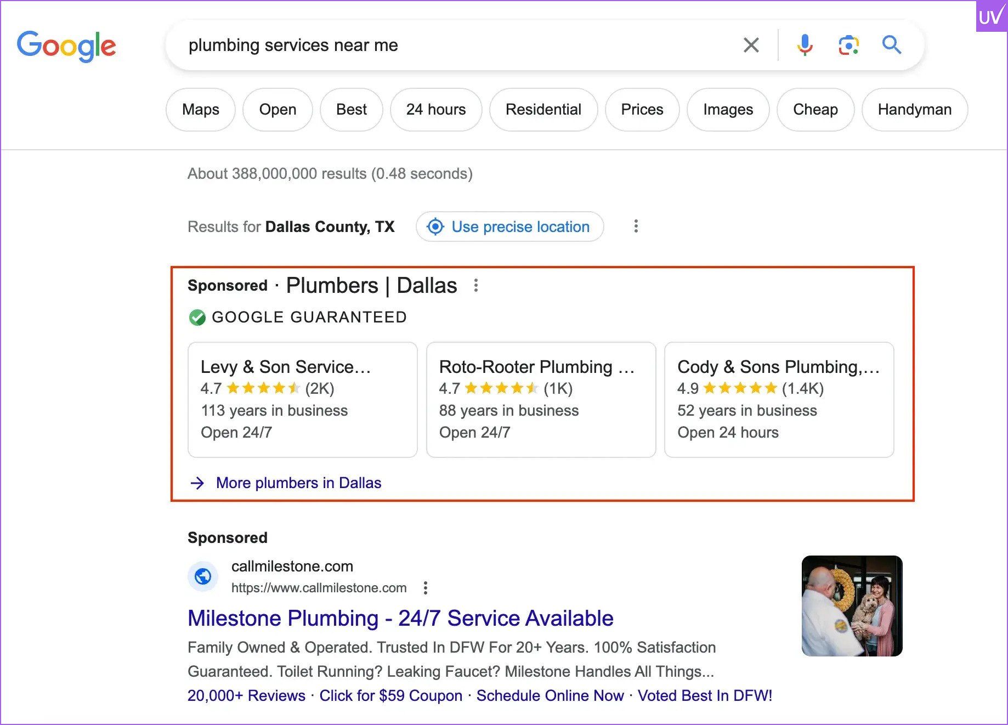Image resolution: width=1008 pixels, height=725 pixels.
Task: Open three-dot menu next to Plumbers | Dallas
Action: click(x=476, y=285)
